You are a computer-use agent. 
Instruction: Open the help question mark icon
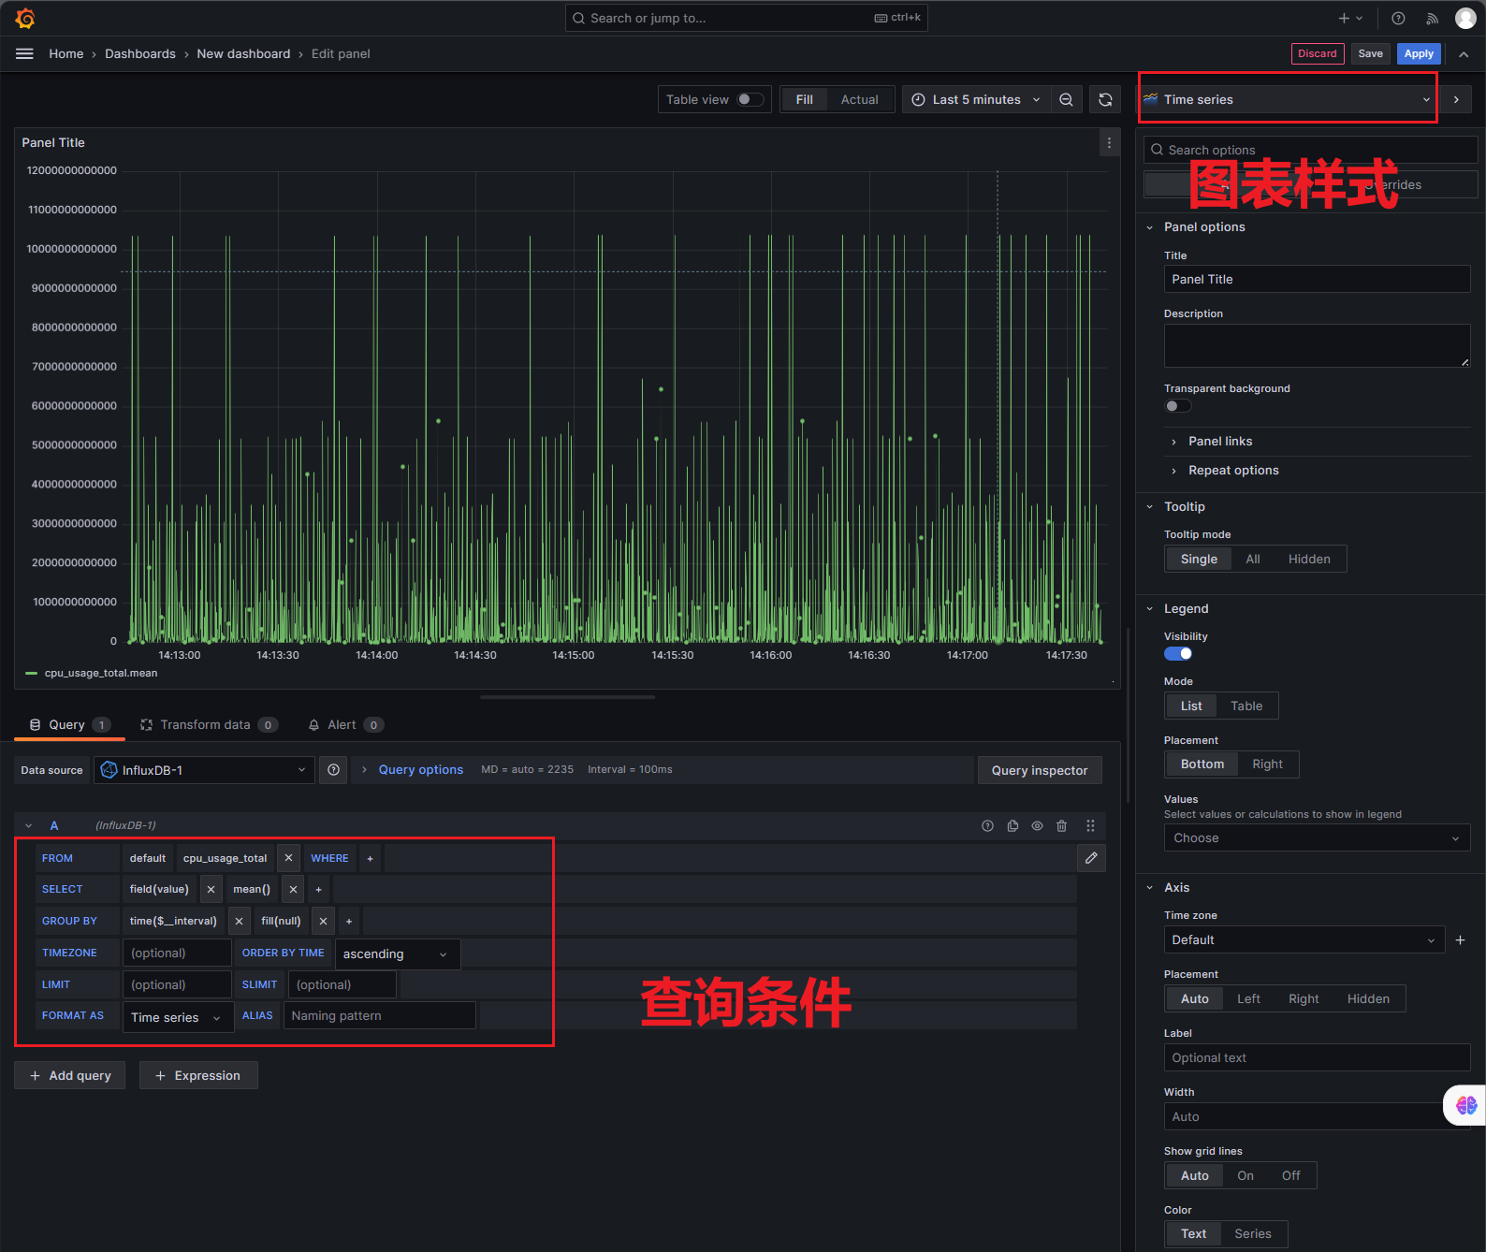(x=1398, y=18)
